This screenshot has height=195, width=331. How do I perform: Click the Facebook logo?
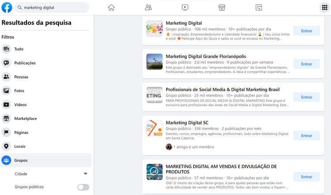(x=7, y=7)
